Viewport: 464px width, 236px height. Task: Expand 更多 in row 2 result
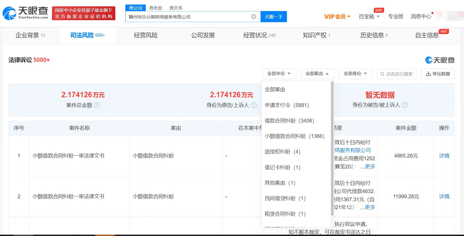[370, 207]
